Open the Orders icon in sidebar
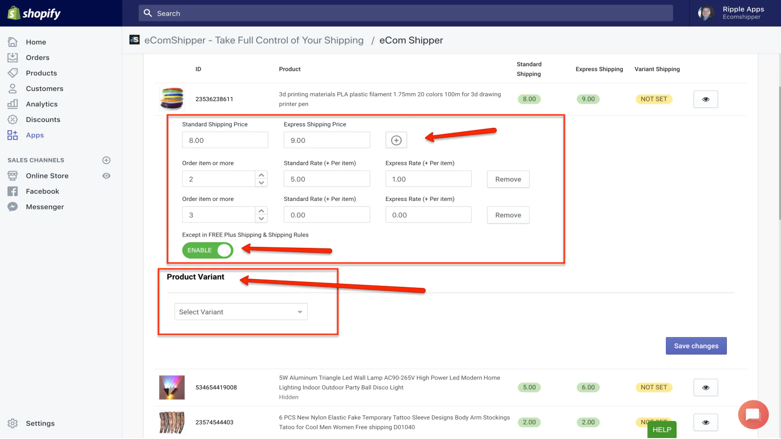 coord(13,58)
